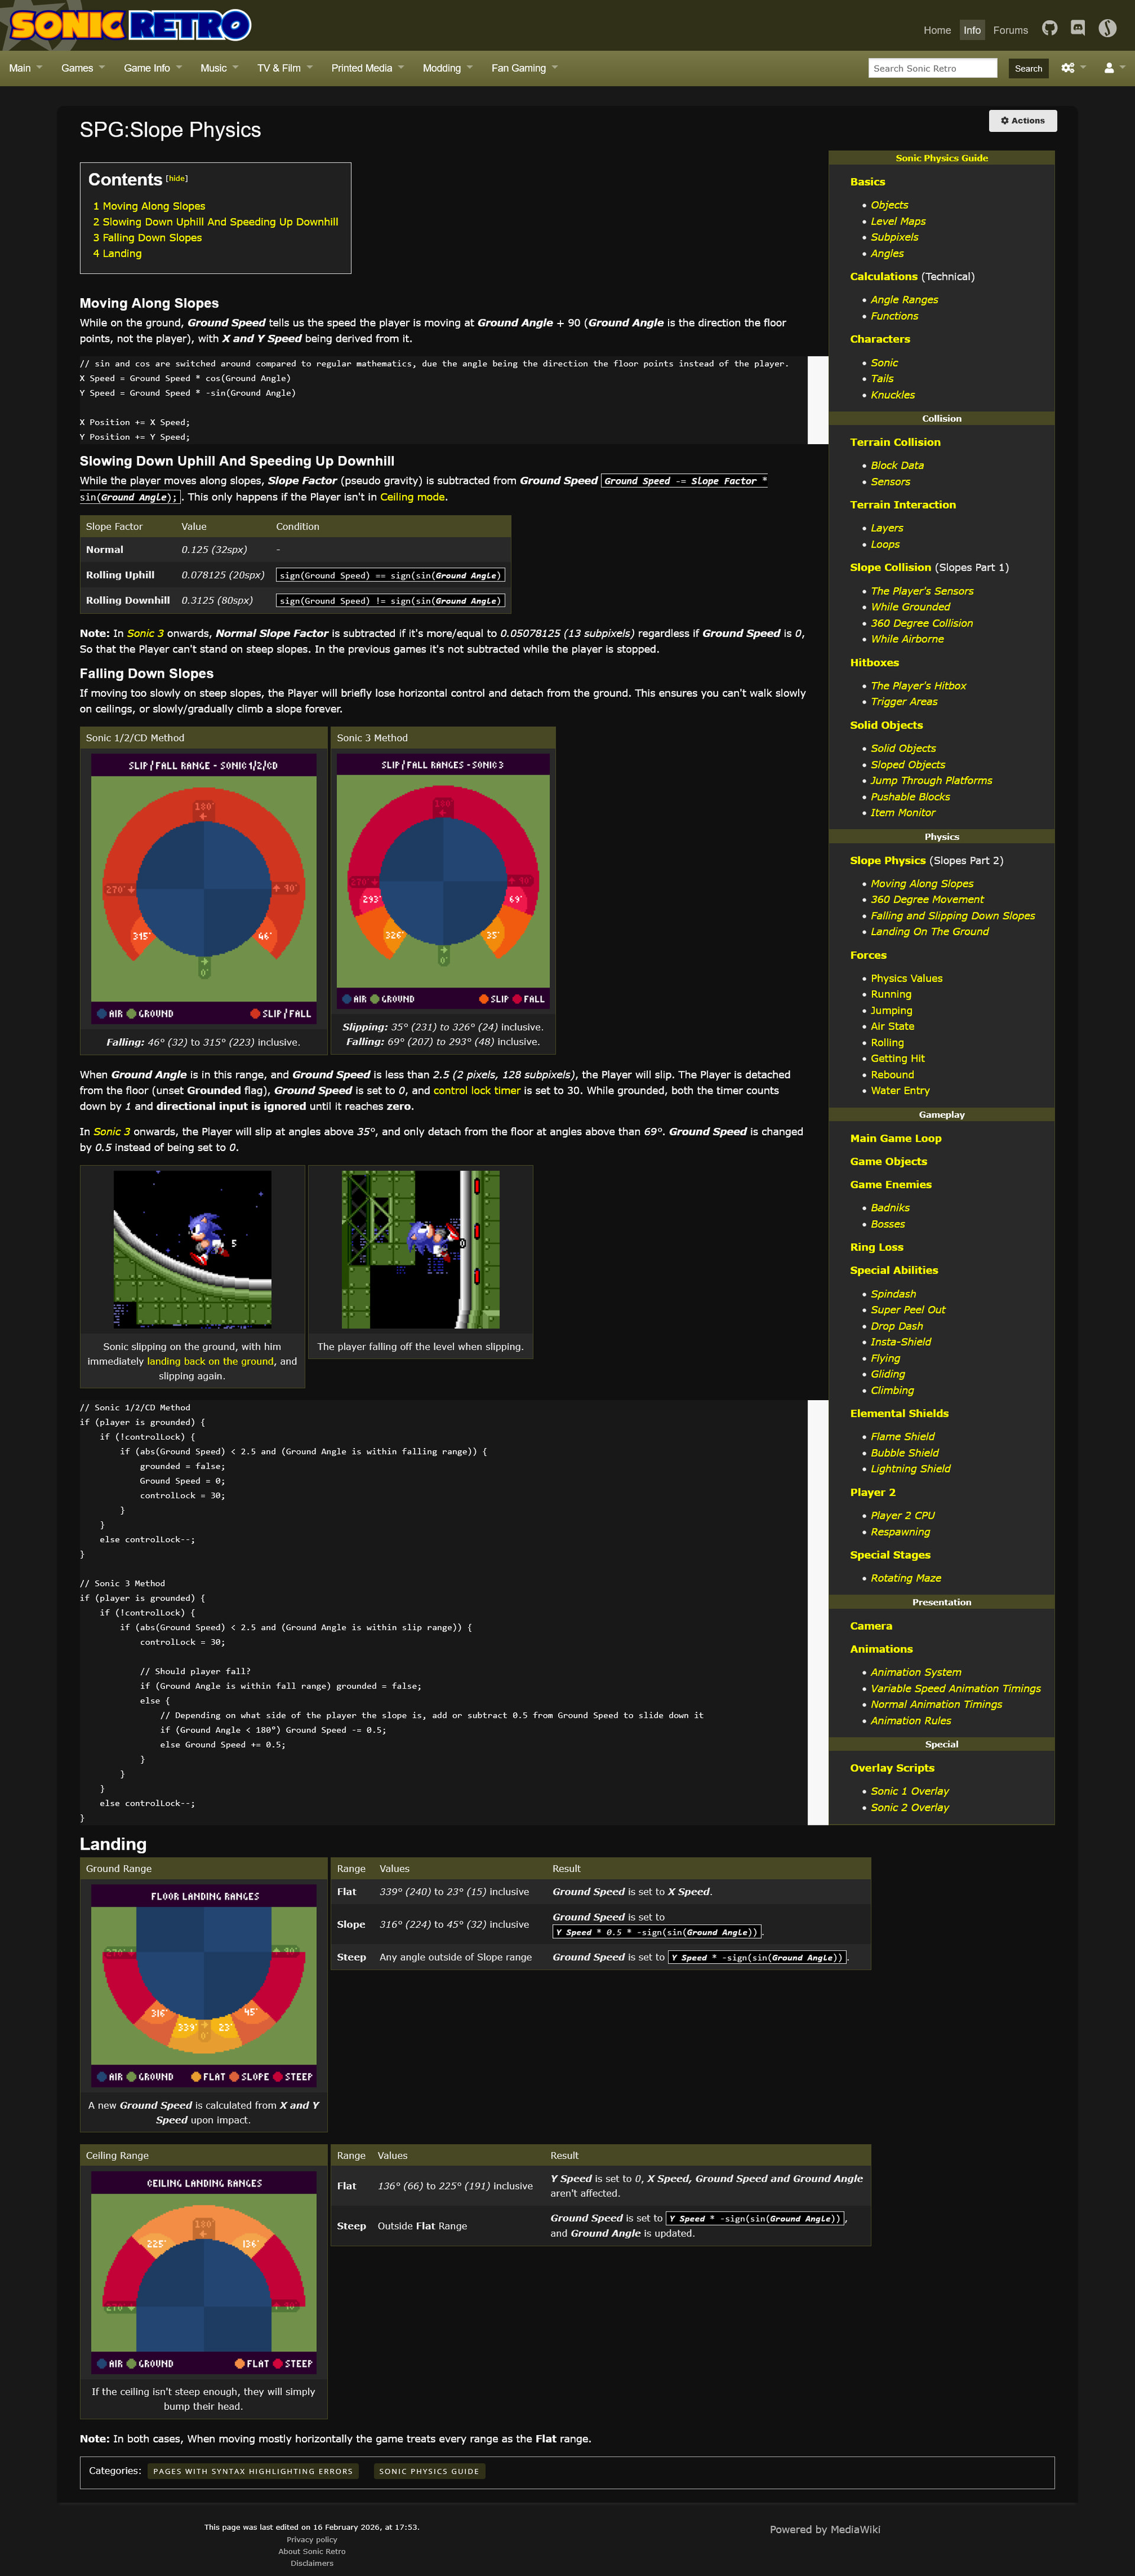Click the Search Sonic Retro input field
Viewport: 1135px width, 2576px height.
tap(932, 68)
